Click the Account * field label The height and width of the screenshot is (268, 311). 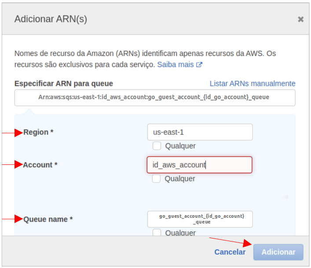40,165
